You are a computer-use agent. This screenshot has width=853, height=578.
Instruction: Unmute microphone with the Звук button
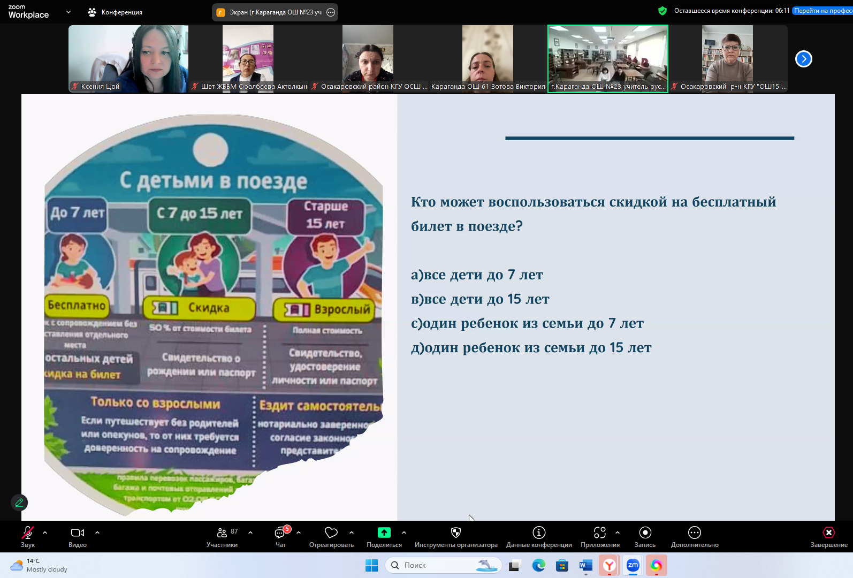[27, 536]
